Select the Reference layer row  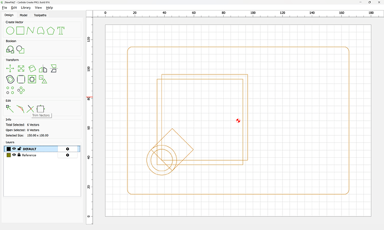[x=42, y=155]
